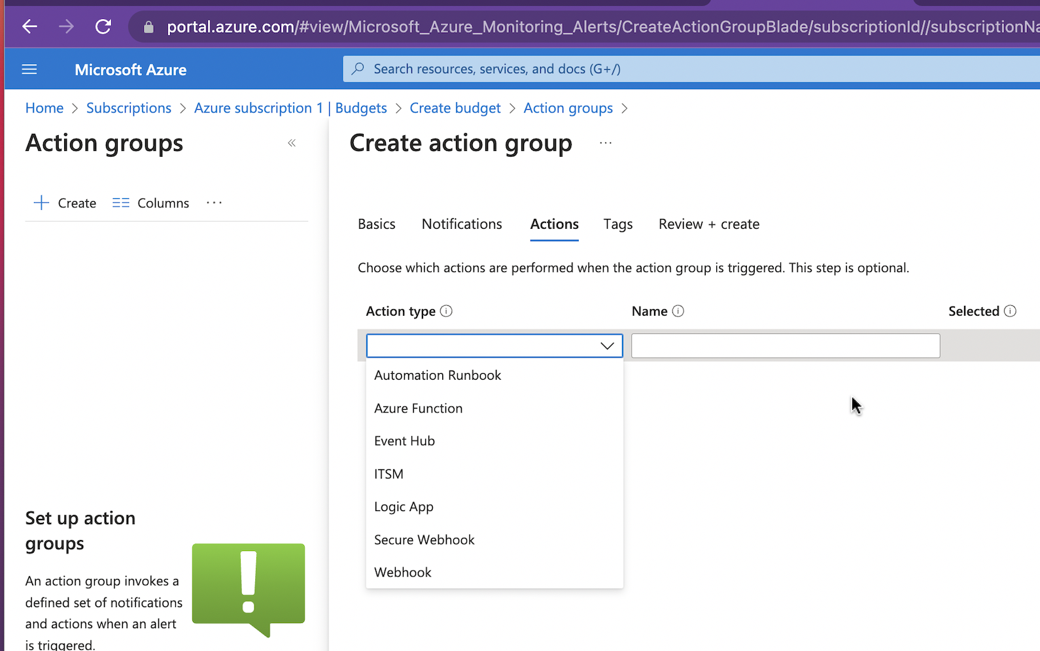This screenshot has height=651, width=1040.
Task: Open Subscriptions breadcrumb link
Action: pos(129,108)
